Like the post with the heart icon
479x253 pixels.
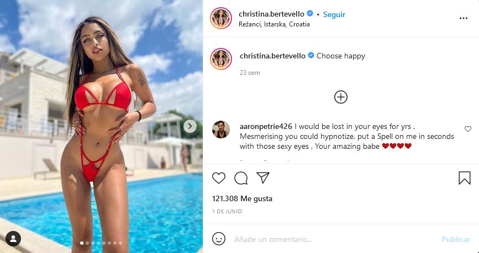tap(219, 178)
